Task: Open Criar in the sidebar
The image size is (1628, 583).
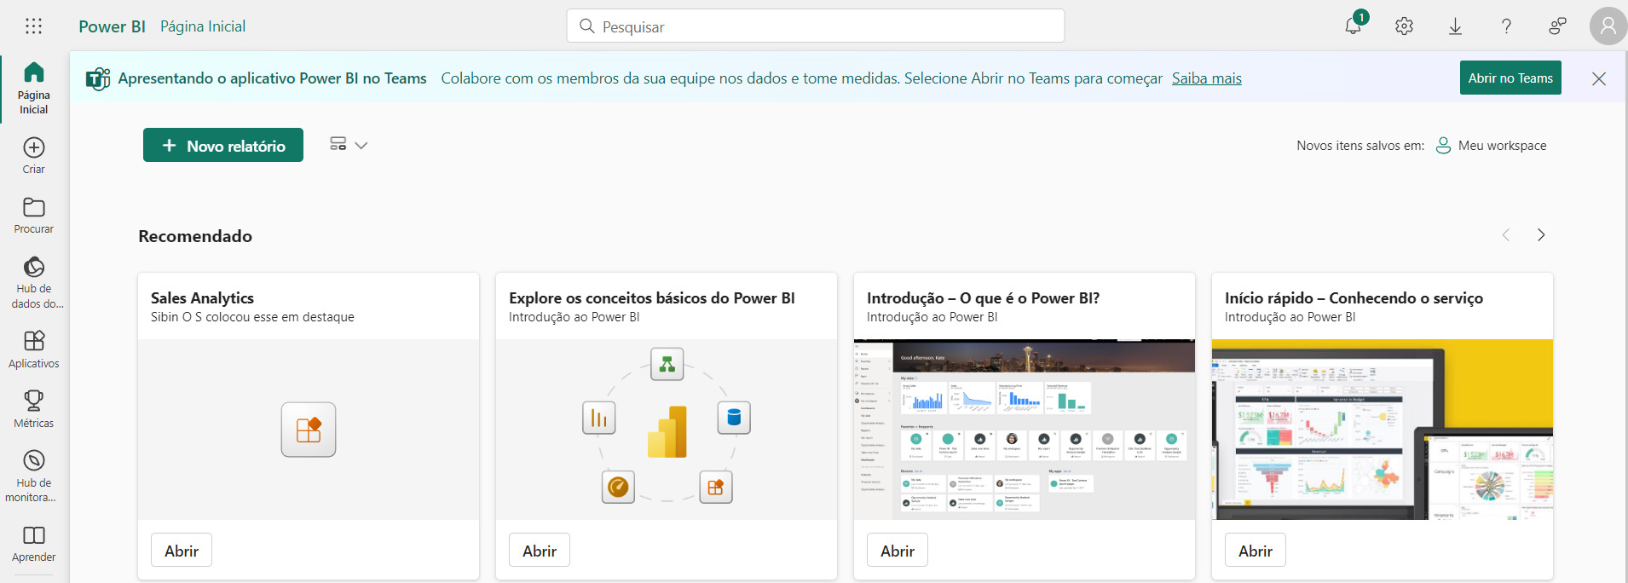Action: pos(34,156)
